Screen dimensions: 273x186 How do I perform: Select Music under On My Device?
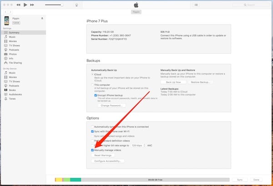coord(23,73)
